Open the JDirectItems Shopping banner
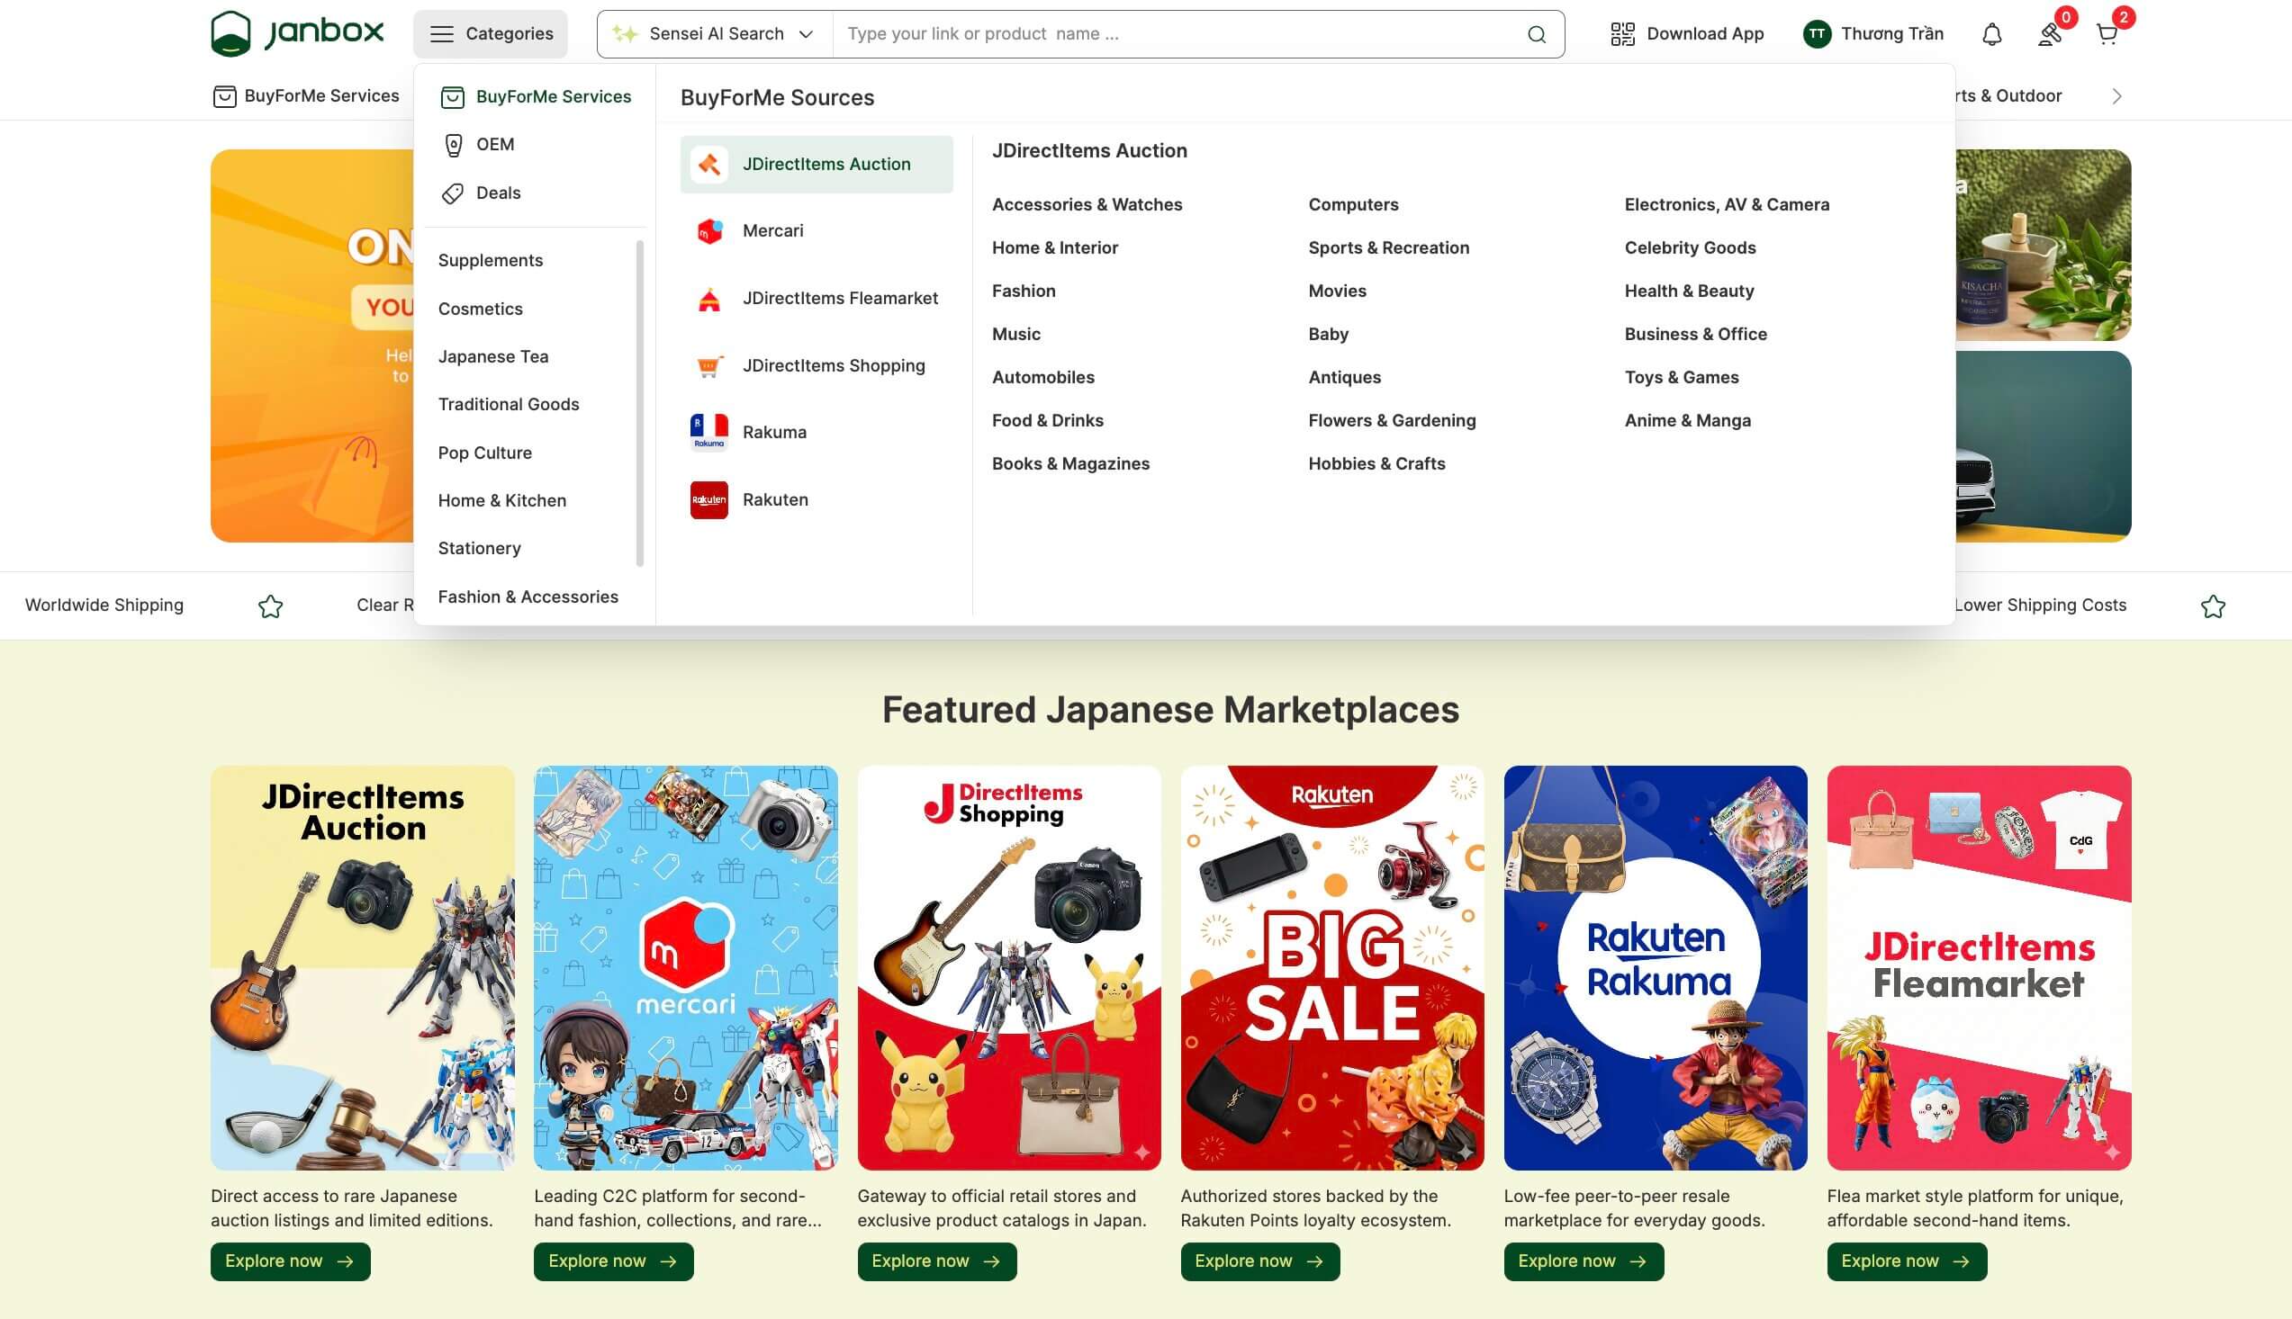 1008,967
